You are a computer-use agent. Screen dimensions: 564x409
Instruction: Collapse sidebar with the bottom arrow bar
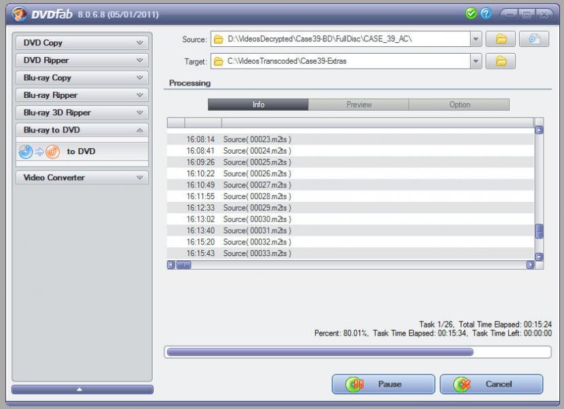coord(82,389)
